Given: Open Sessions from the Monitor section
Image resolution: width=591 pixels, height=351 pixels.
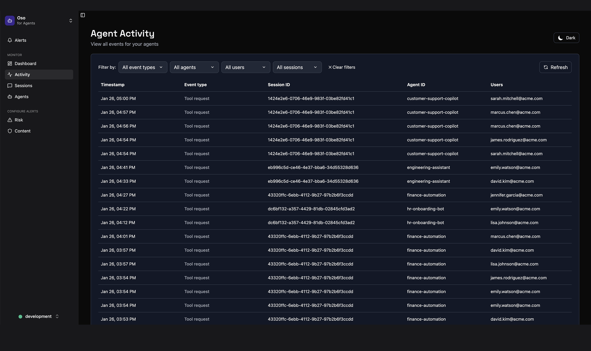Looking at the screenshot, I should coord(24,85).
